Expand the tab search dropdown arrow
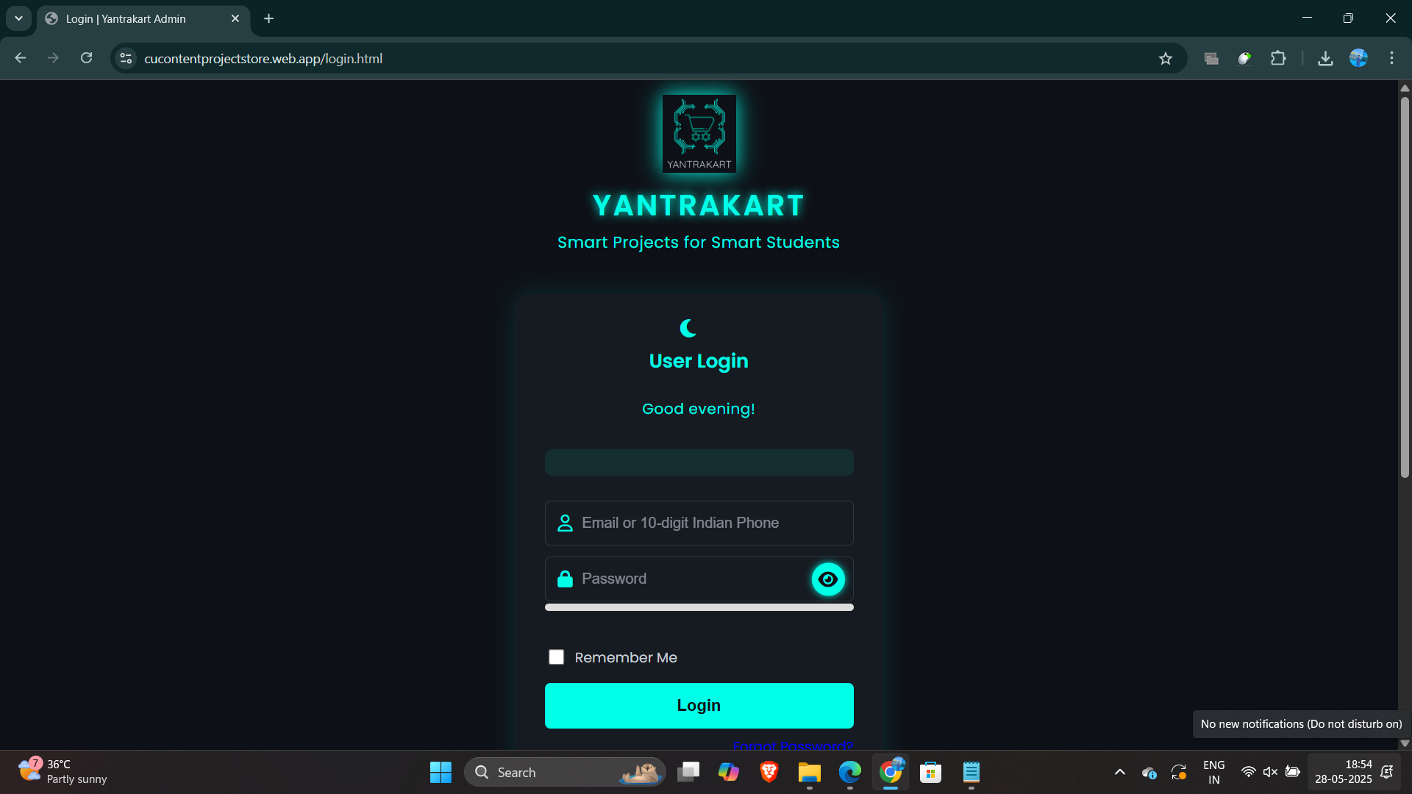The height and width of the screenshot is (794, 1412). pos(18,18)
